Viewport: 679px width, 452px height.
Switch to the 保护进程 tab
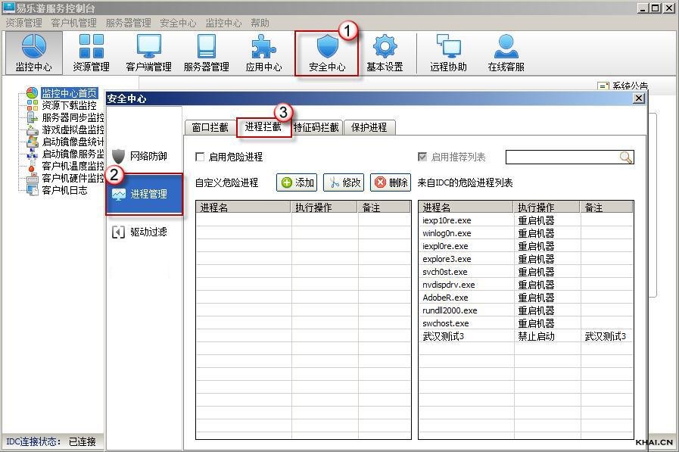[x=369, y=128]
